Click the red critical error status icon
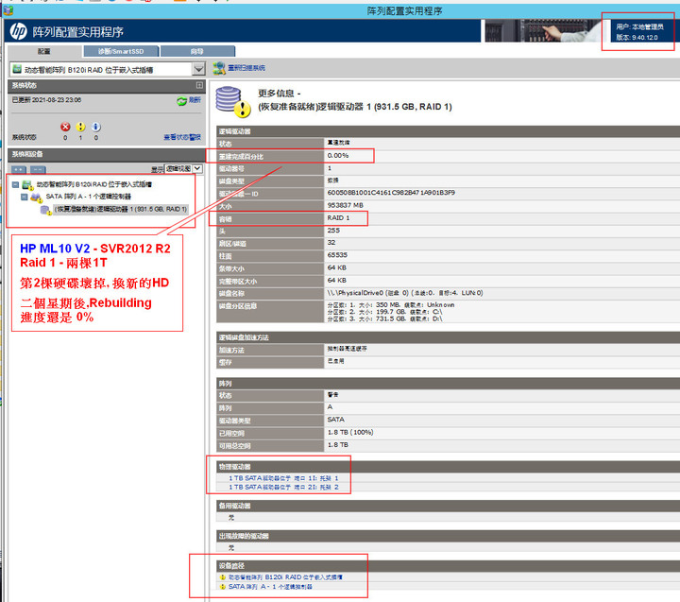680x602 pixels. tap(65, 127)
